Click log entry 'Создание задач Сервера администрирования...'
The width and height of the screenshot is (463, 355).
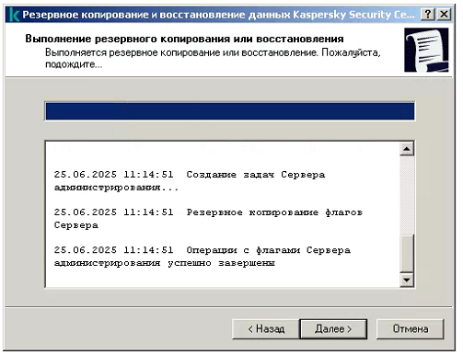coord(190,181)
